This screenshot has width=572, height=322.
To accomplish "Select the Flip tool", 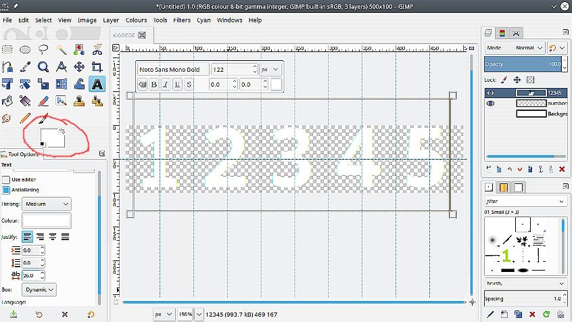I will point(62,84).
